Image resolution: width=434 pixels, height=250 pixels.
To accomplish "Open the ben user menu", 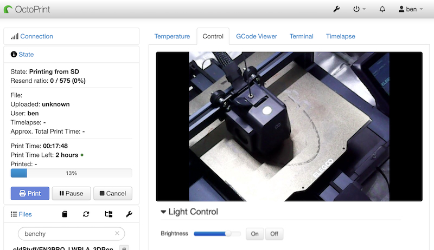I will 411,9.
